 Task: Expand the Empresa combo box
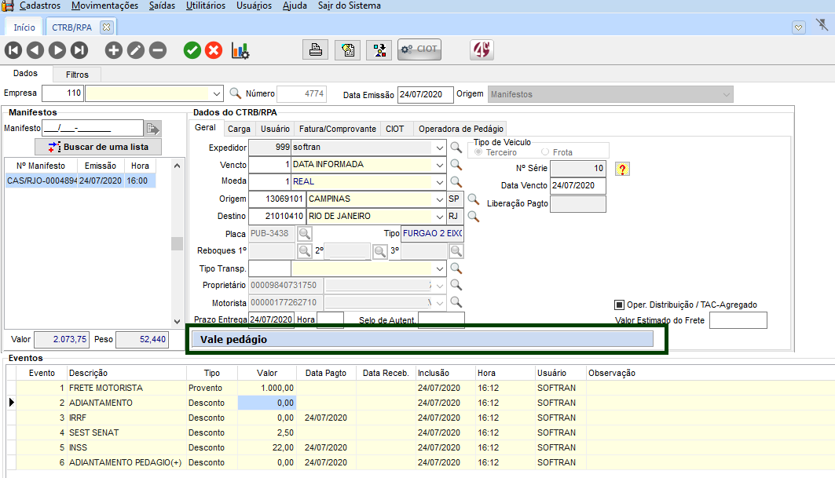pos(217,94)
